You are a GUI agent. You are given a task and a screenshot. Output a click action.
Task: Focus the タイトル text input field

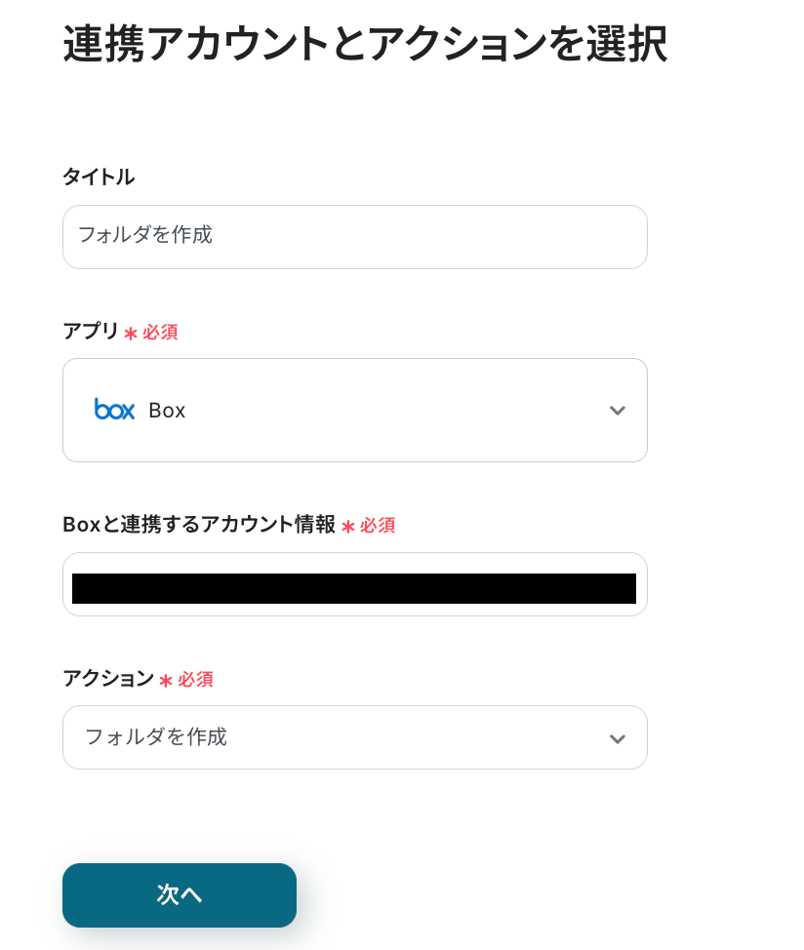[354, 236]
